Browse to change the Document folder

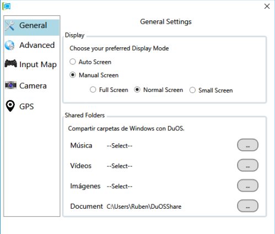(247, 206)
